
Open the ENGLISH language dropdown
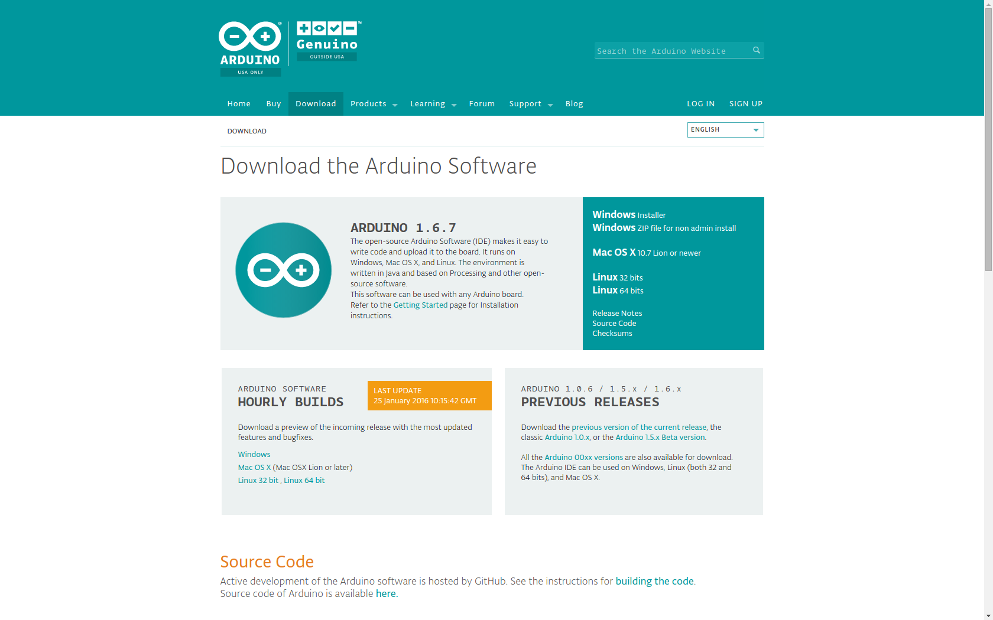(x=725, y=129)
